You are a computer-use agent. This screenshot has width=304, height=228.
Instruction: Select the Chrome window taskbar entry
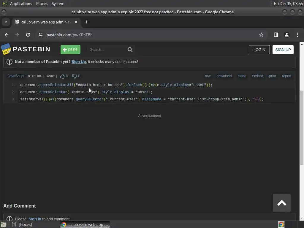pyautogui.click(x=85, y=224)
